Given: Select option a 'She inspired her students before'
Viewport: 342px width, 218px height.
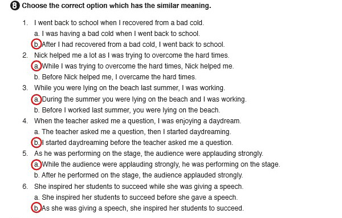Looking at the screenshot, I should tap(136, 197).
